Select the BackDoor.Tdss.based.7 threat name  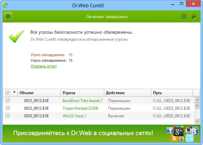(x=83, y=101)
